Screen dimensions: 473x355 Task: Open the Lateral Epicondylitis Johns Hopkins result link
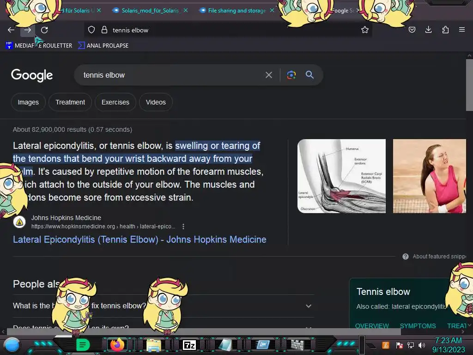click(x=139, y=239)
